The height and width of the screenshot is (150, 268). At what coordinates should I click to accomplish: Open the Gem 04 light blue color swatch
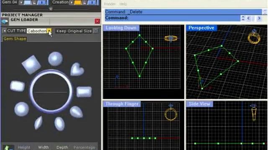tap(27, 2)
